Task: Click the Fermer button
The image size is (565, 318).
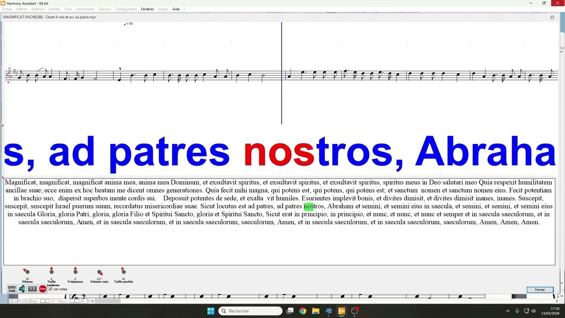Action: point(540,290)
